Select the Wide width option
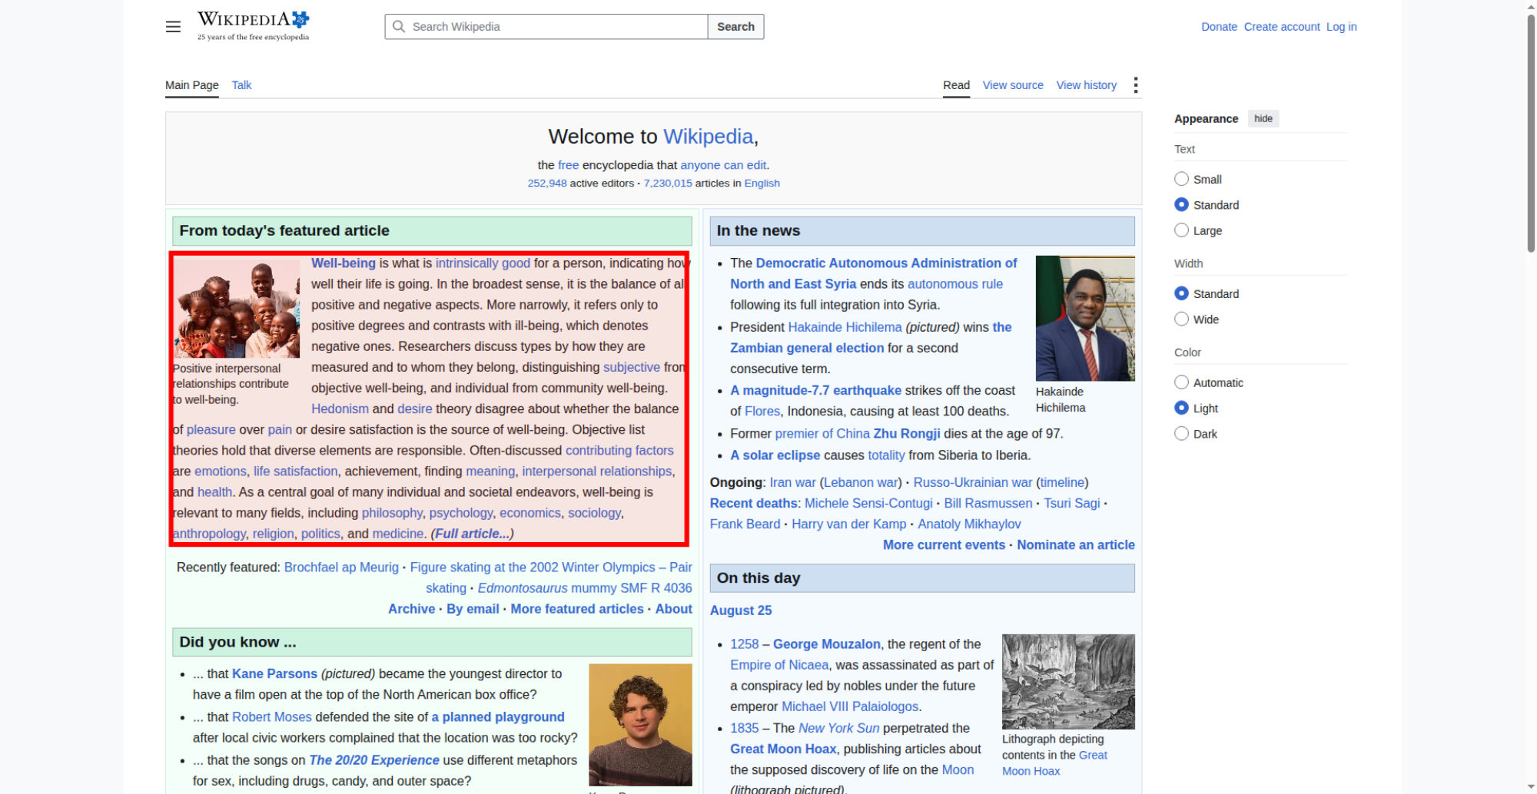This screenshot has width=1537, height=794. (1181, 319)
